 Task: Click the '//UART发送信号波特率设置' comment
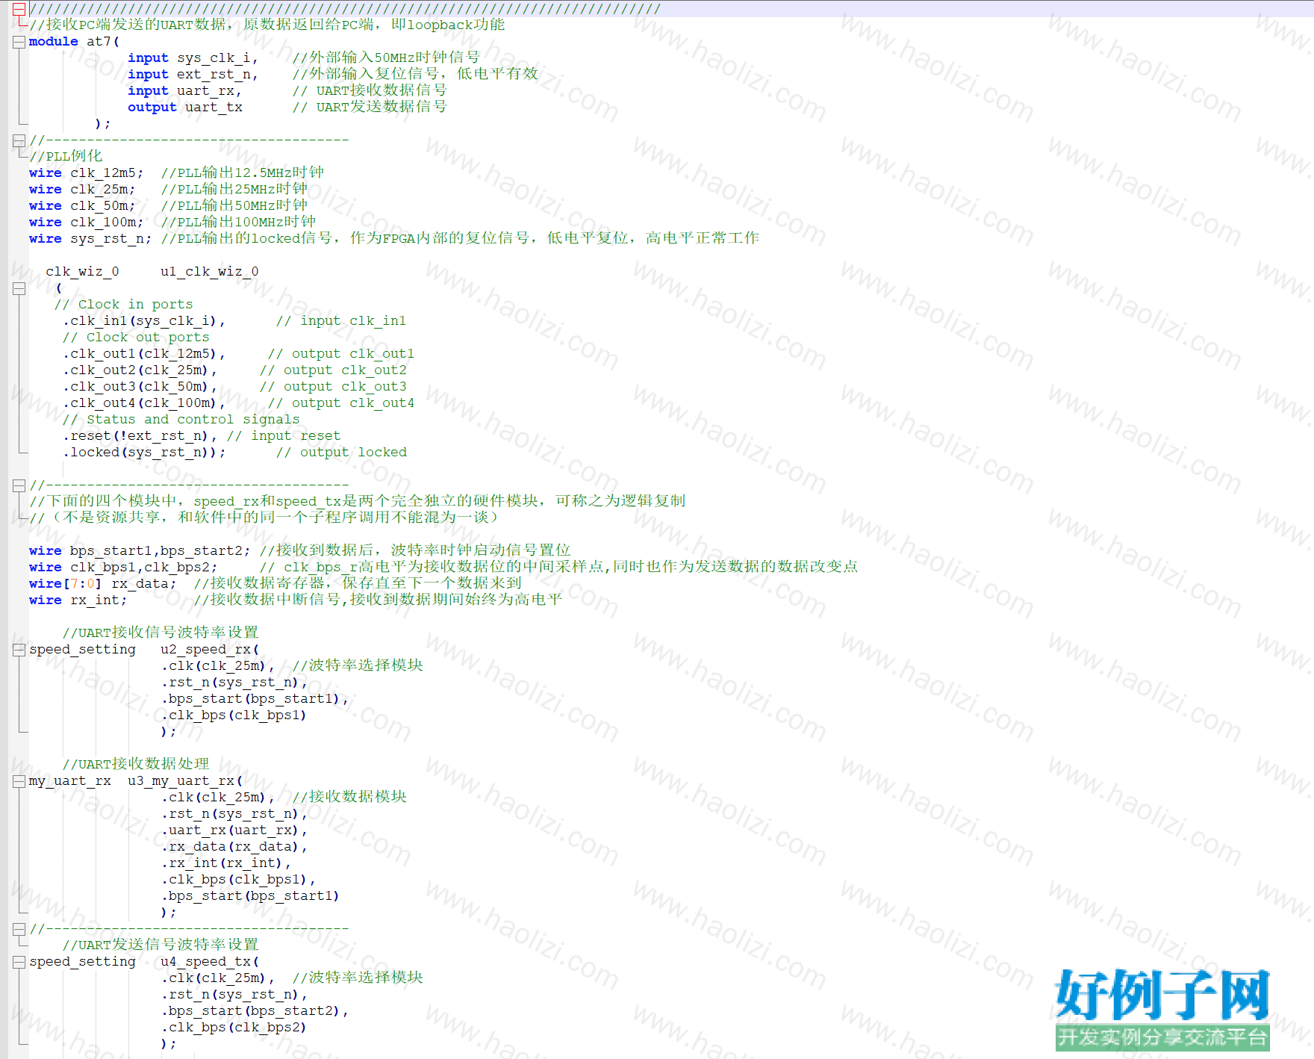160,945
